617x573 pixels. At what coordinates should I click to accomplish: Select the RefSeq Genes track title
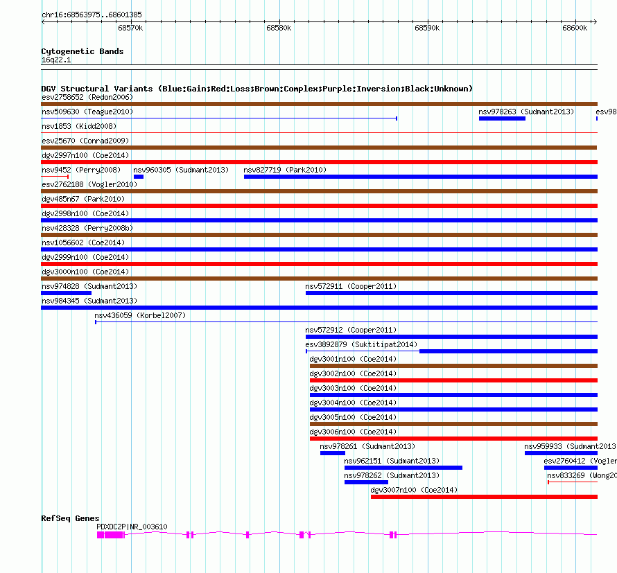click(71, 518)
